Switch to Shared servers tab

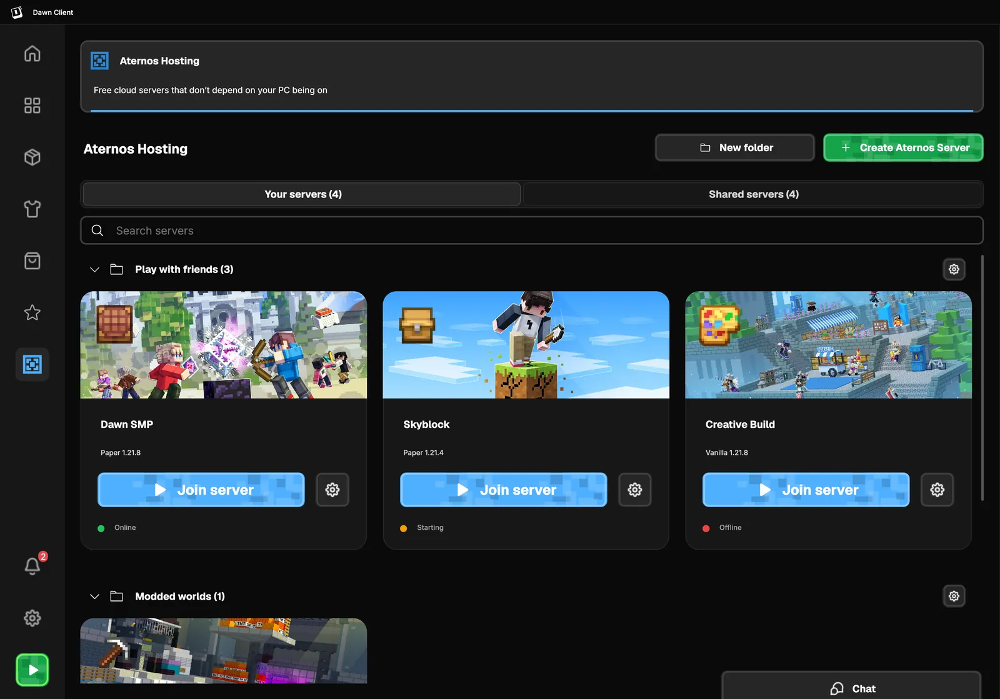(753, 194)
